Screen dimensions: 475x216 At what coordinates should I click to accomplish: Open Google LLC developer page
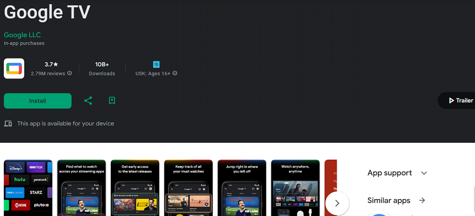[x=22, y=35]
